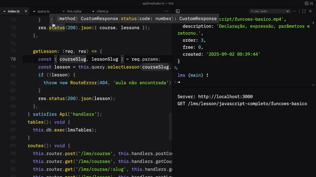Screen dimensions: 316x177
Task: Click the 'free: 0' output line
Action: click(193, 47)
